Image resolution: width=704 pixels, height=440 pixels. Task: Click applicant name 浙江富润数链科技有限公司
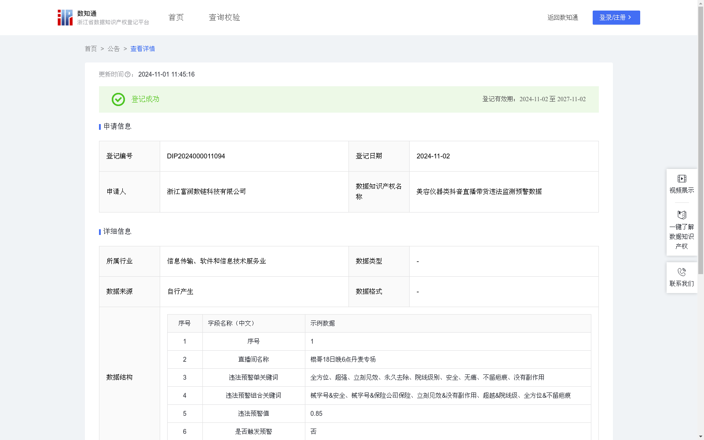coord(206,192)
